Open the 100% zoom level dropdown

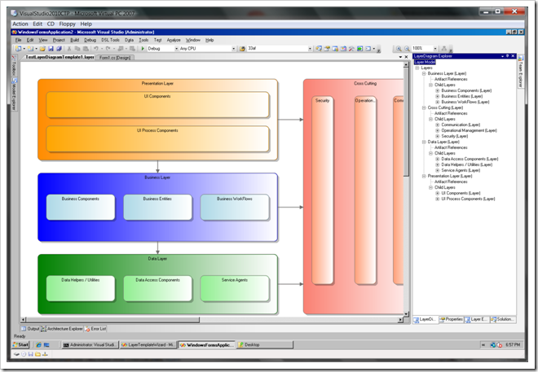tap(435, 49)
